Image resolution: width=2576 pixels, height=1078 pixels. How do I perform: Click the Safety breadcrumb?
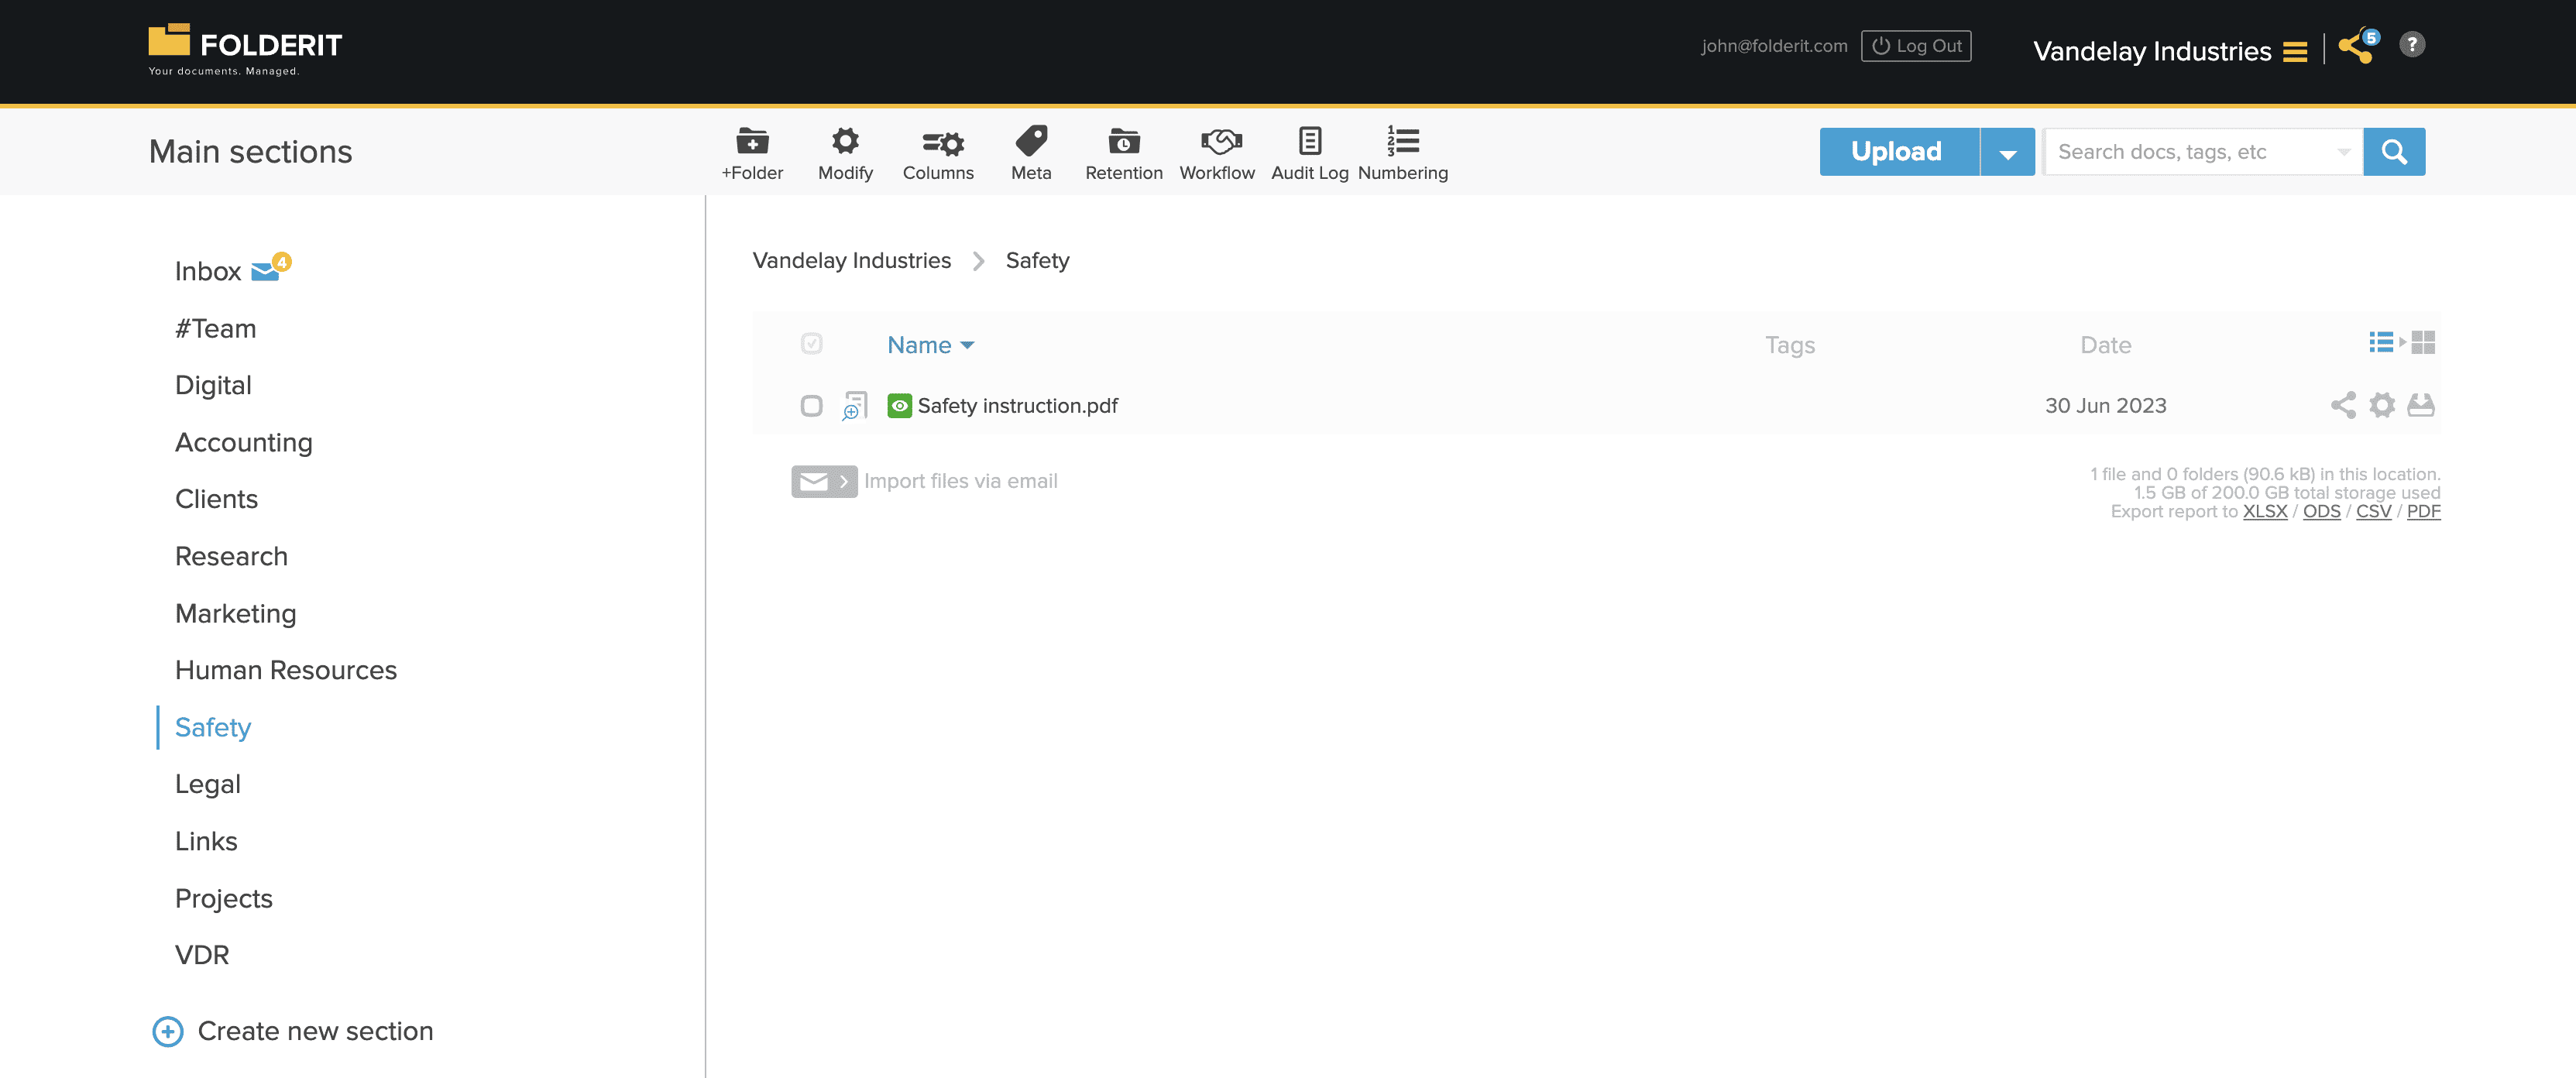pyautogui.click(x=1037, y=261)
